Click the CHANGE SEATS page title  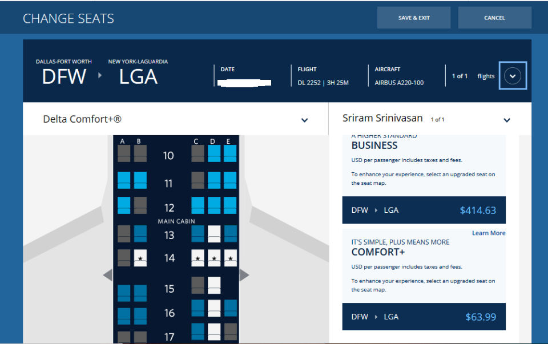click(x=68, y=18)
